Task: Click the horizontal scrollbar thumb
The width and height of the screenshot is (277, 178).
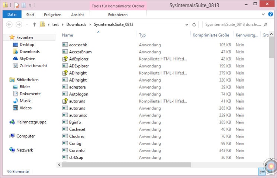Action: click(126, 165)
